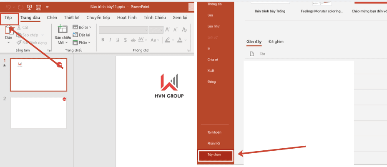Open the font name combo box
387x167 pixels.
point(123,30)
